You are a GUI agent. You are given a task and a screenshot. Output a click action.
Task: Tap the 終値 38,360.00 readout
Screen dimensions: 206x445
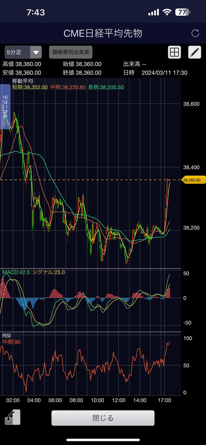(x=82, y=73)
